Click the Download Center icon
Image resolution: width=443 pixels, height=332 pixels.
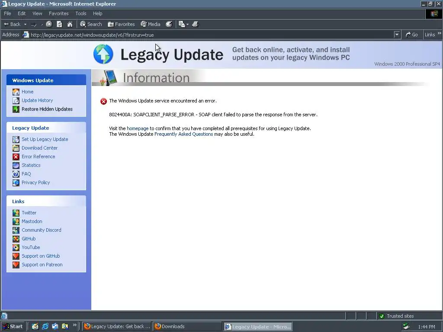click(x=16, y=148)
